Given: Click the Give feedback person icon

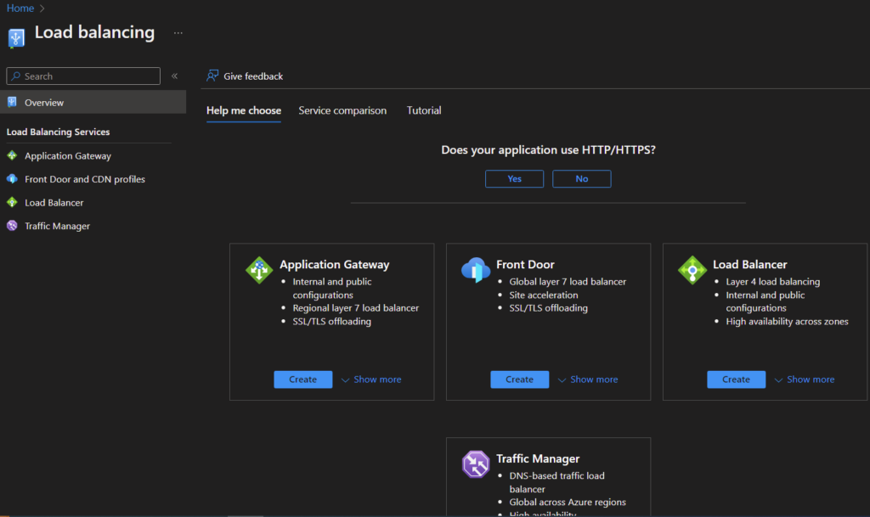Looking at the screenshot, I should pyautogui.click(x=212, y=76).
